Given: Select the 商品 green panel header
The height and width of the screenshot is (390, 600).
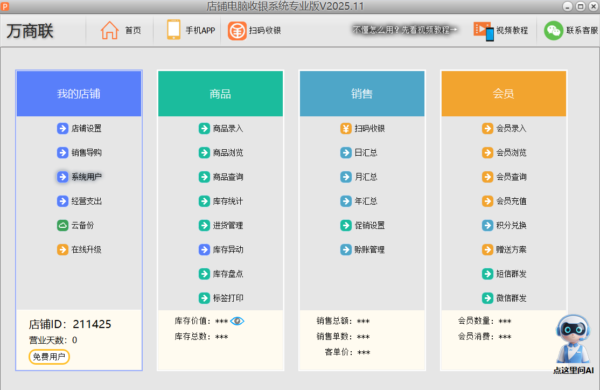Looking at the screenshot, I should click(220, 94).
